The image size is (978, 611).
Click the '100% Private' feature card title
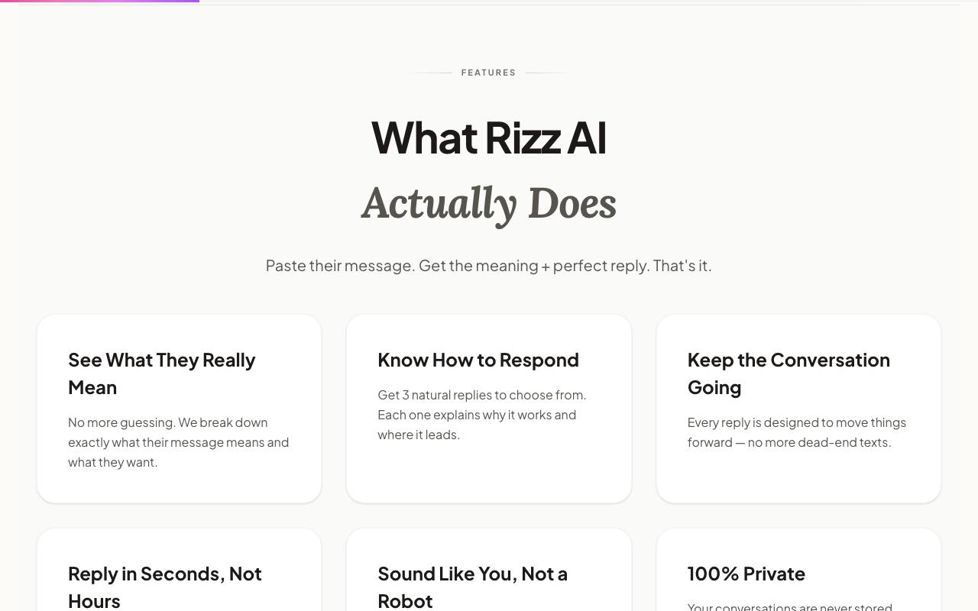click(746, 574)
